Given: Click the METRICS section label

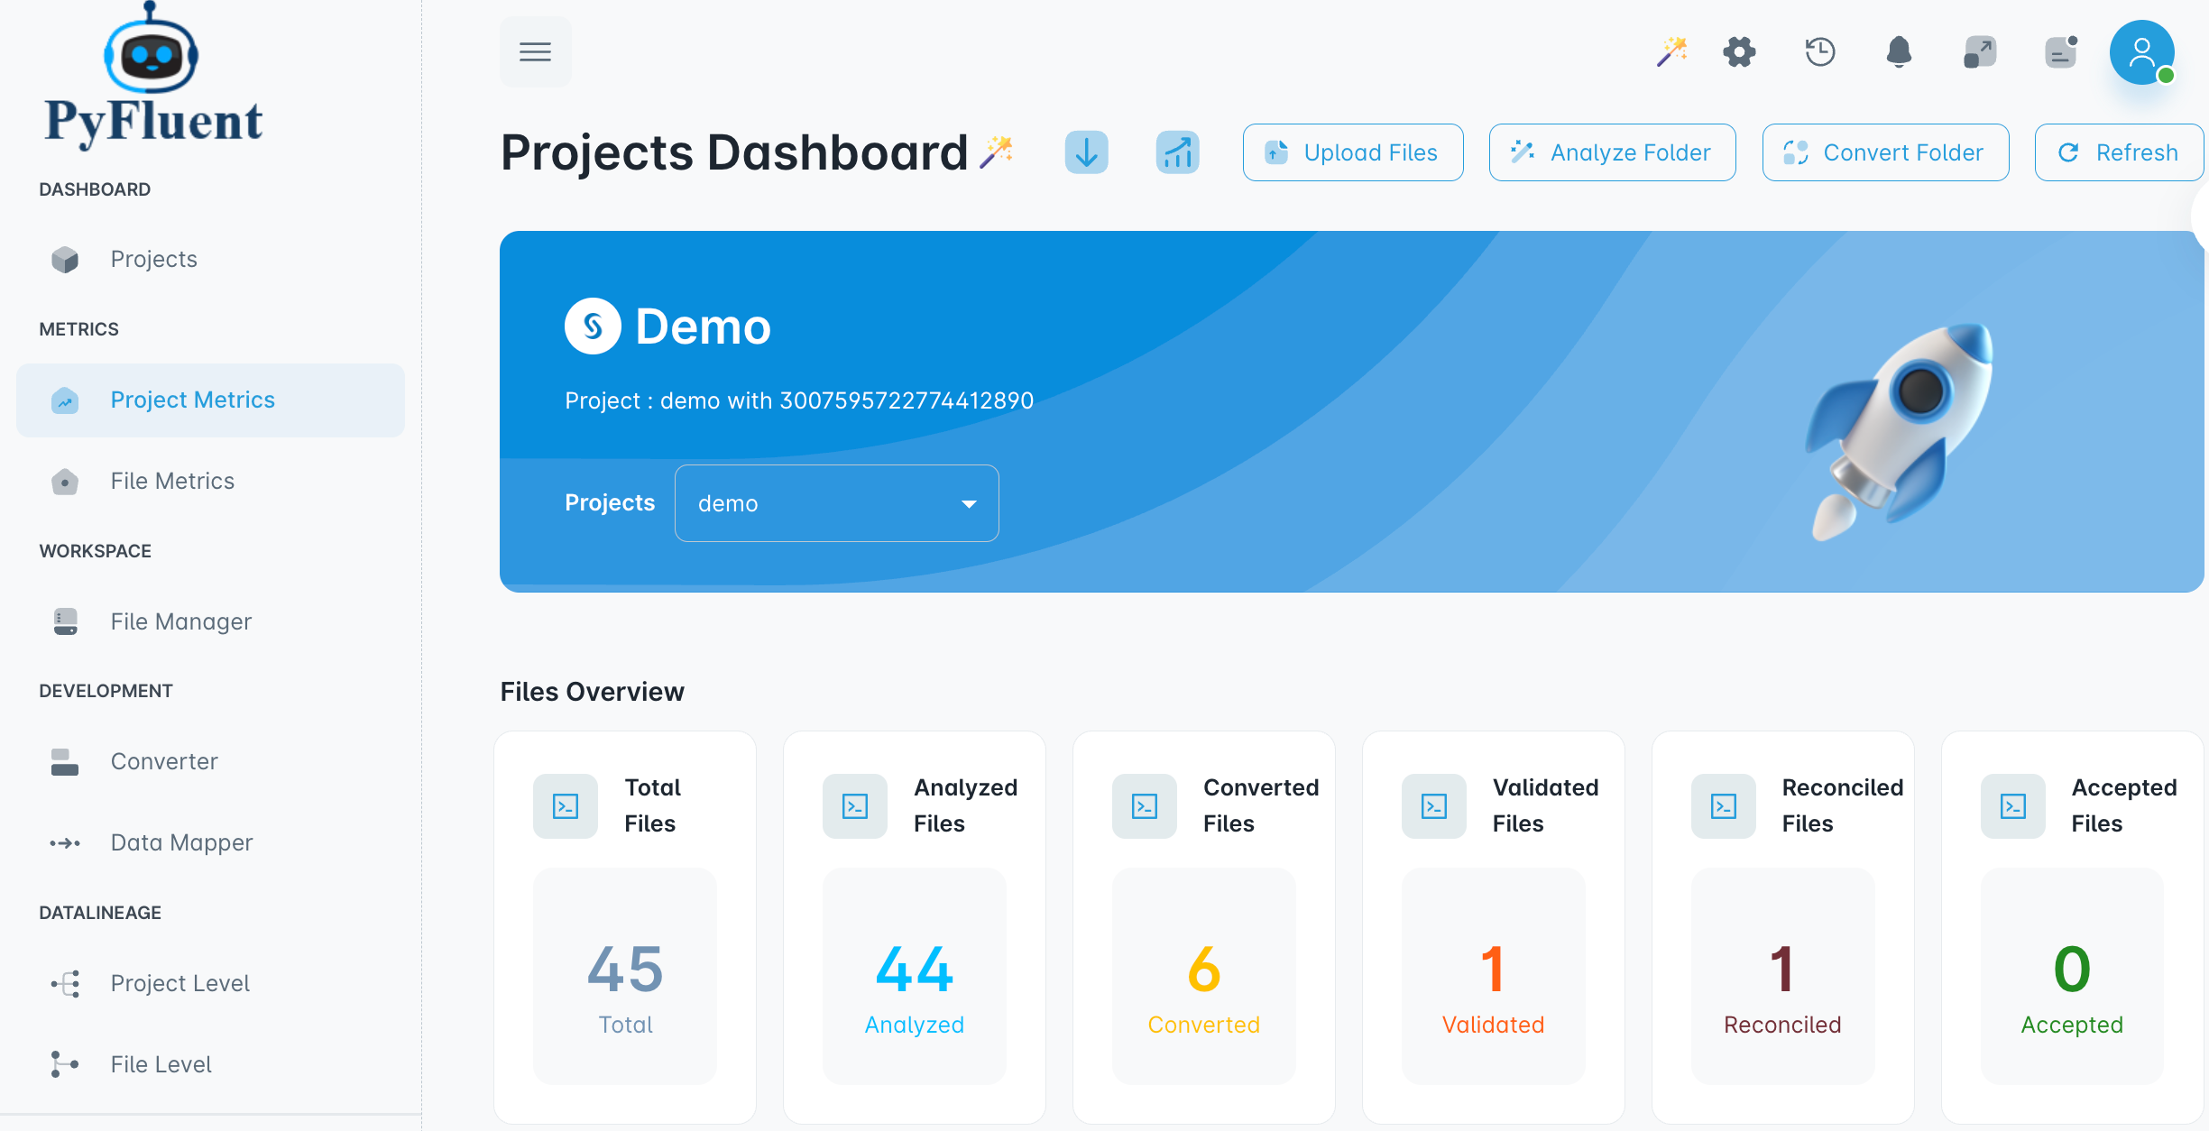Looking at the screenshot, I should click(78, 329).
